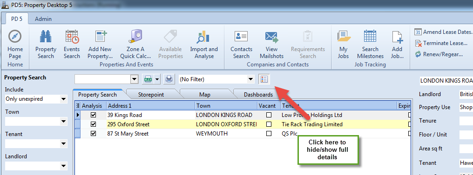Open Requirements Search clipboard icon

(308, 37)
